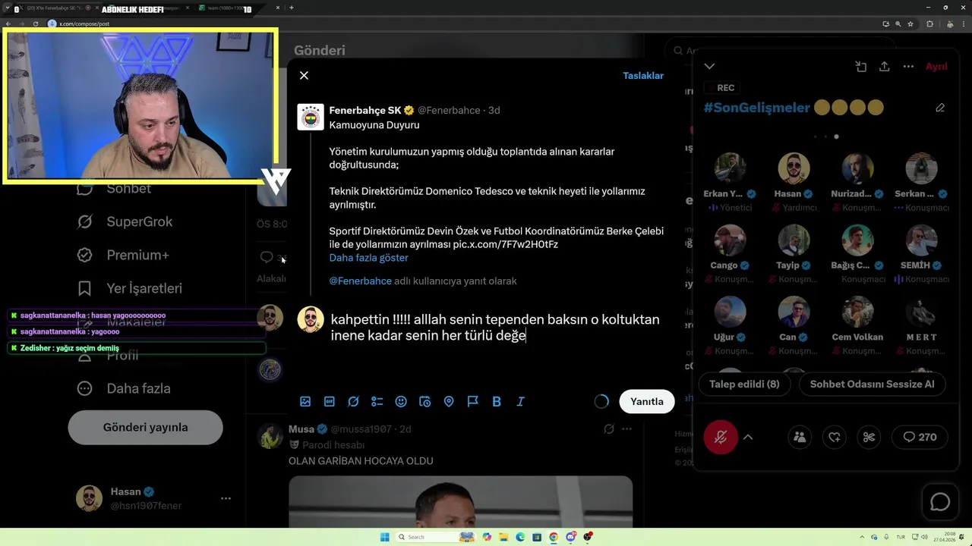Select SEMİH speaker avatar in Space
Viewport: 972px width, 546px height.
[x=921, y=240]
